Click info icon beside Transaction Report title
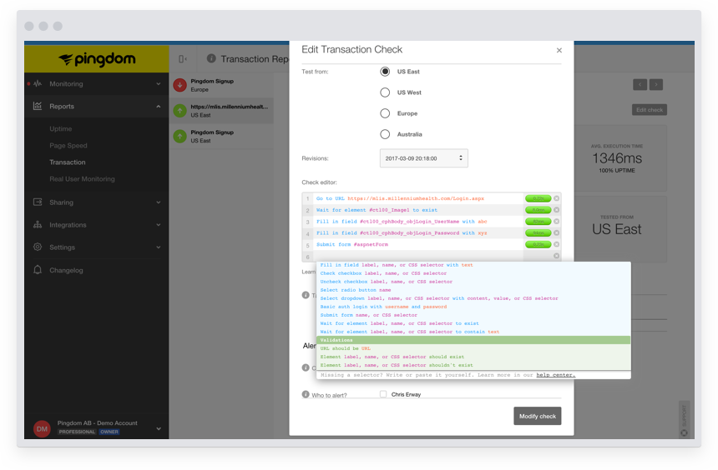The height and width of the screenshot is (470, 718). (x=211, y=58)
